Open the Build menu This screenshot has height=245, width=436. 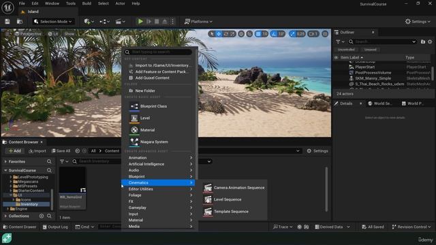87,3
